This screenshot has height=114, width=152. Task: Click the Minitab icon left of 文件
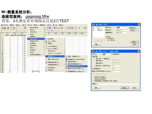(x=2, y=25)
